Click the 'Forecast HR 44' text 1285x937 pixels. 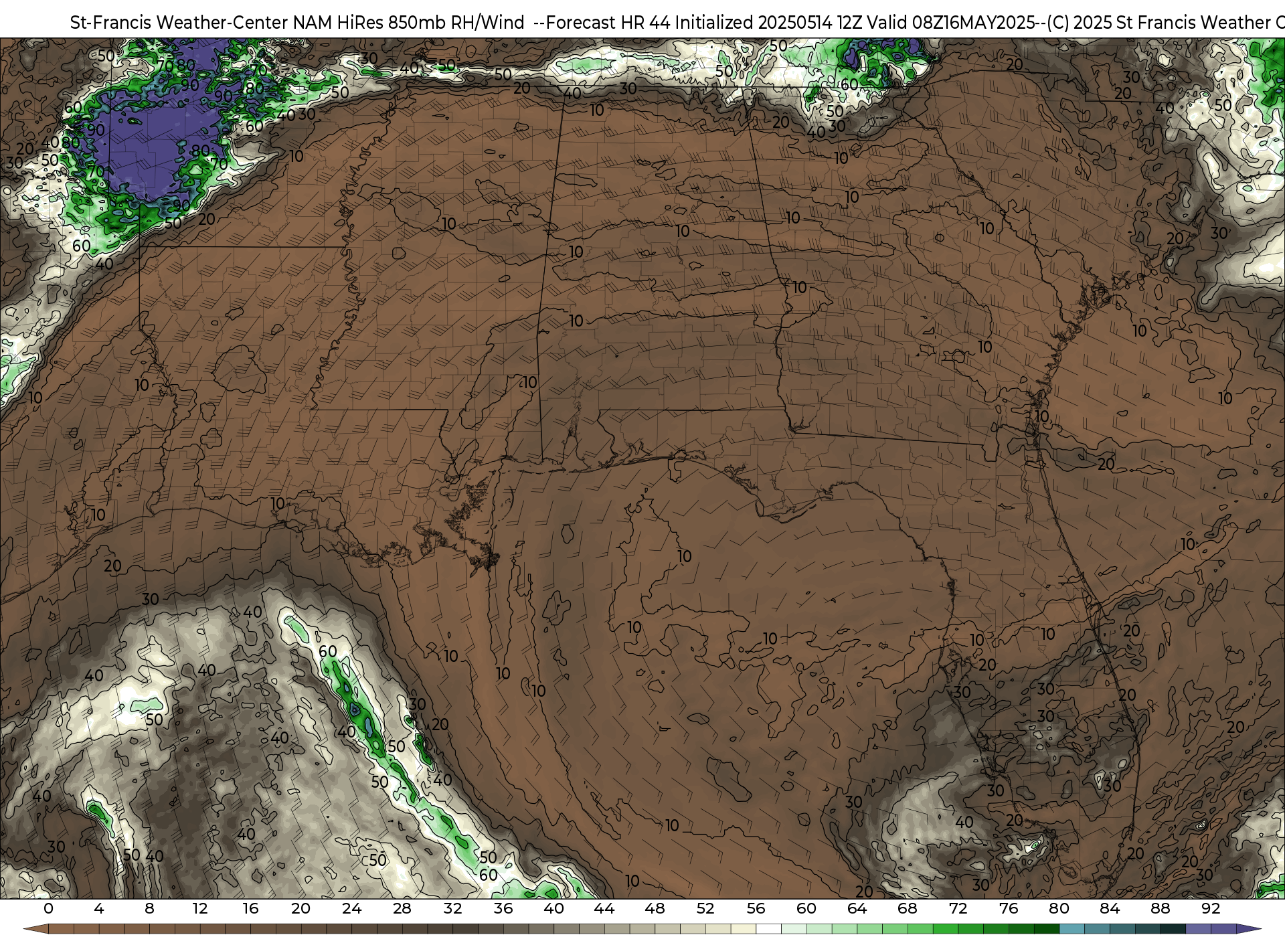pos(608,22)
